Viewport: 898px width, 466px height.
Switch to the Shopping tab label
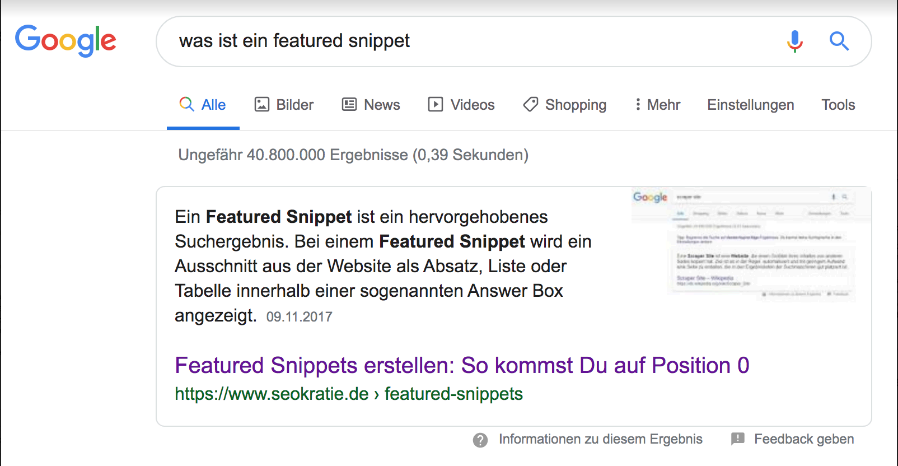tap(576, 105)
